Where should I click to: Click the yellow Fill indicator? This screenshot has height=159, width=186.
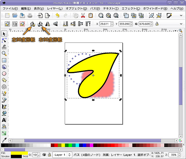(x=19, y=153)
